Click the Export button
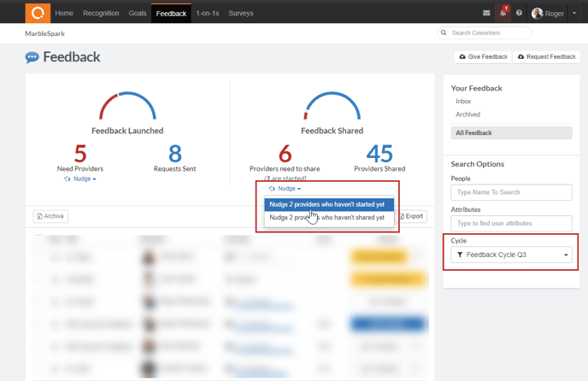Screen dimensions: 588x381 411,216
